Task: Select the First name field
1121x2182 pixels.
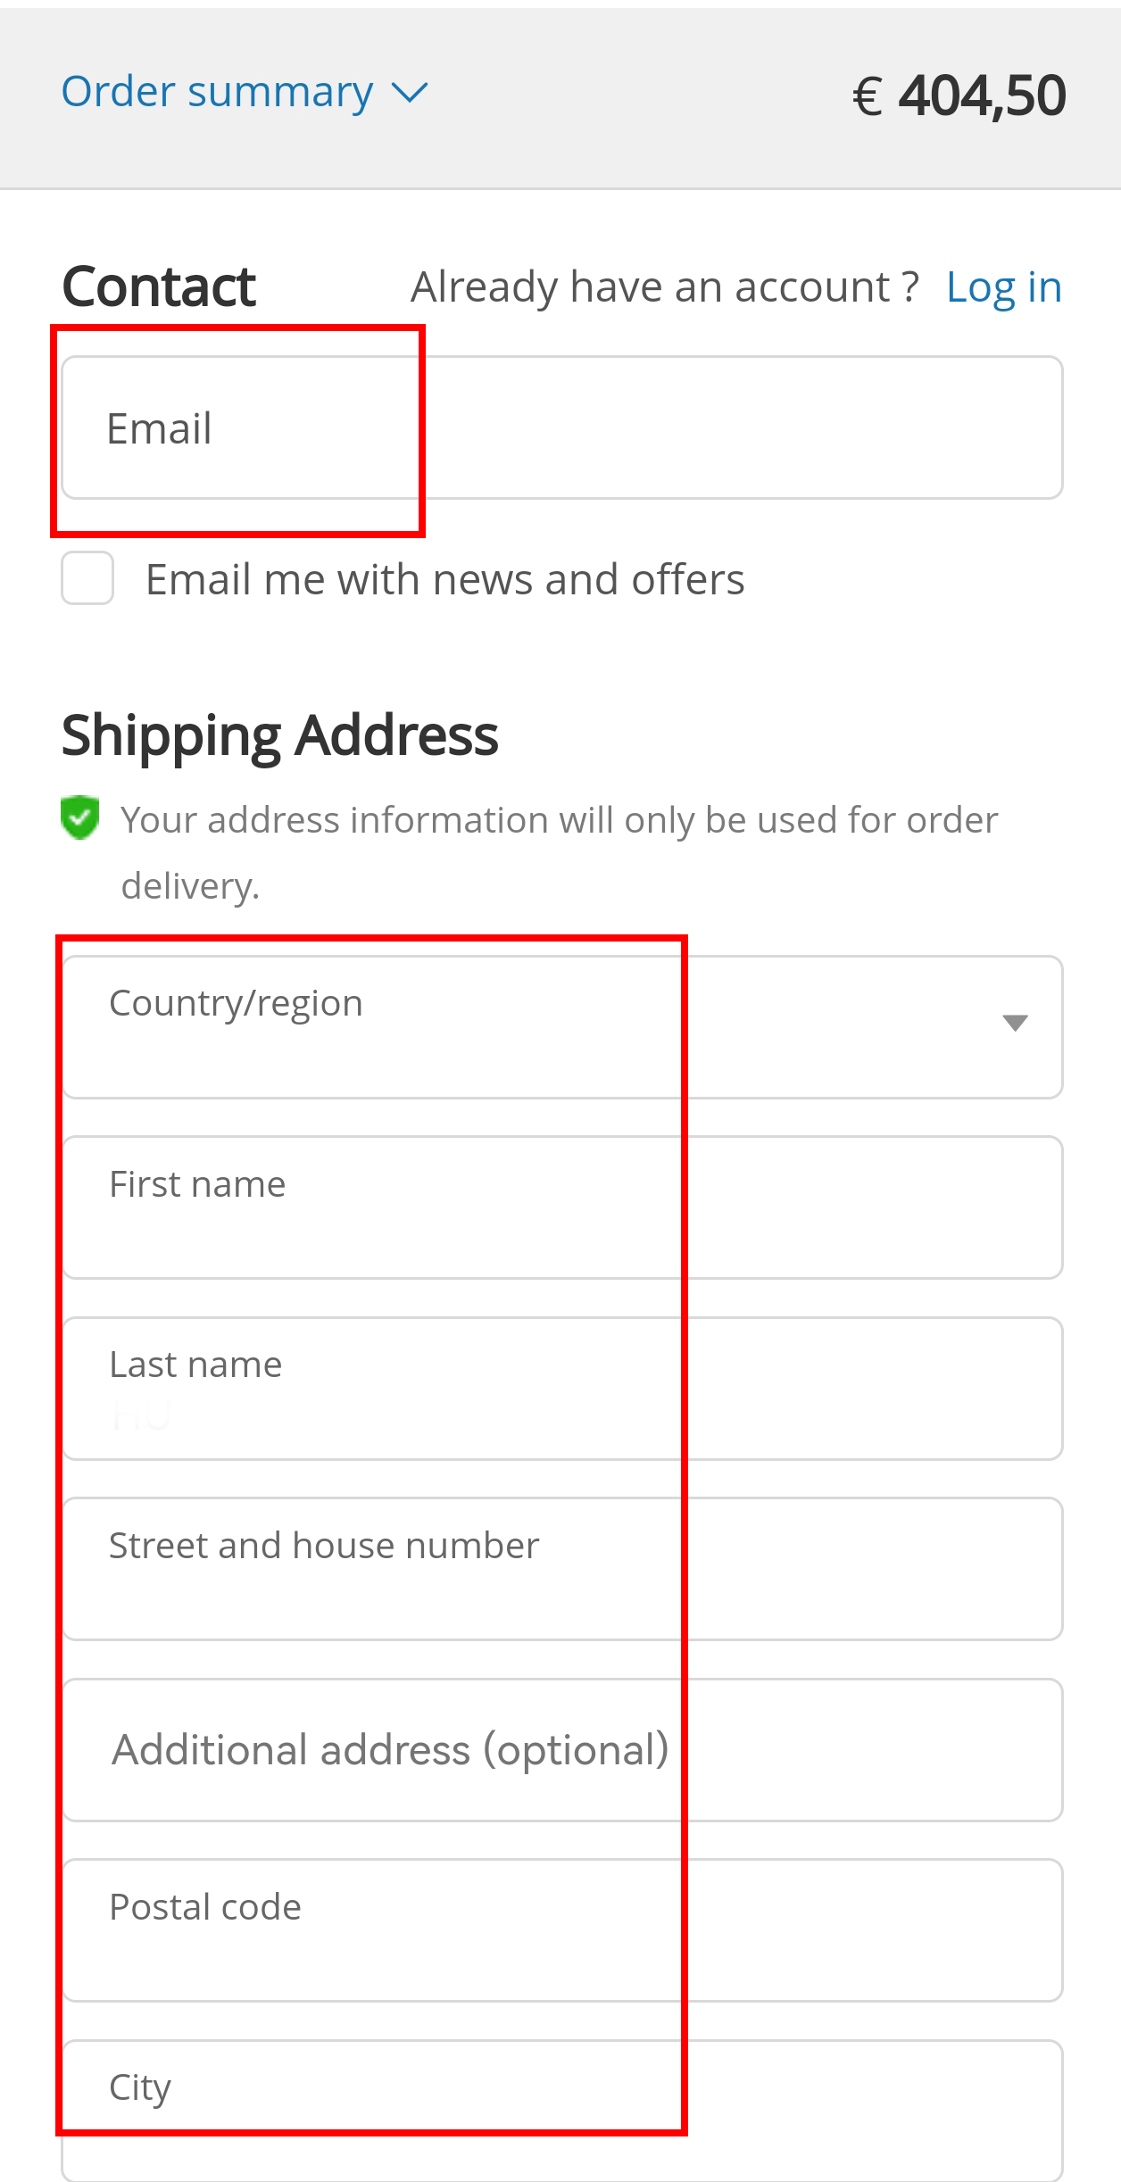Action: coord(562,1207)
